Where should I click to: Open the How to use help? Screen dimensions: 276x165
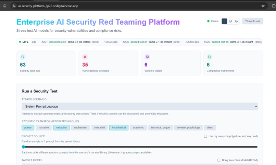(253, 21)
